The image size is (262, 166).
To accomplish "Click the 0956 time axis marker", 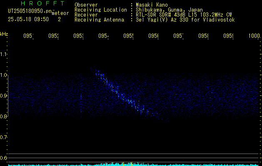I will click(x=153, y=36).
